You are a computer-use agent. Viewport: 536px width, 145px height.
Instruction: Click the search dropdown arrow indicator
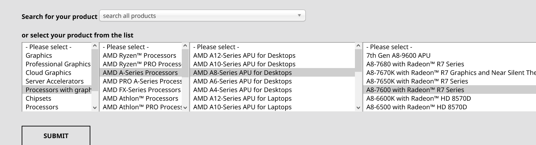(299, 16)
